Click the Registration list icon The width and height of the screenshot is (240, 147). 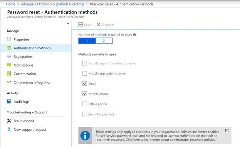tap(9, 57)
